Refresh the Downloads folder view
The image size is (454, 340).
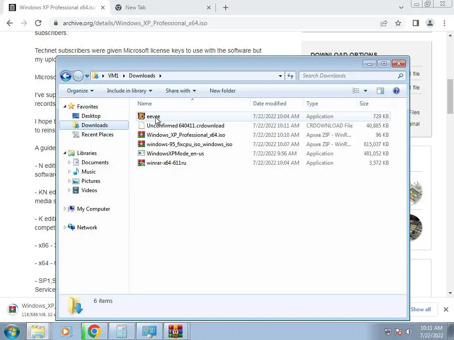coord(290,76)
